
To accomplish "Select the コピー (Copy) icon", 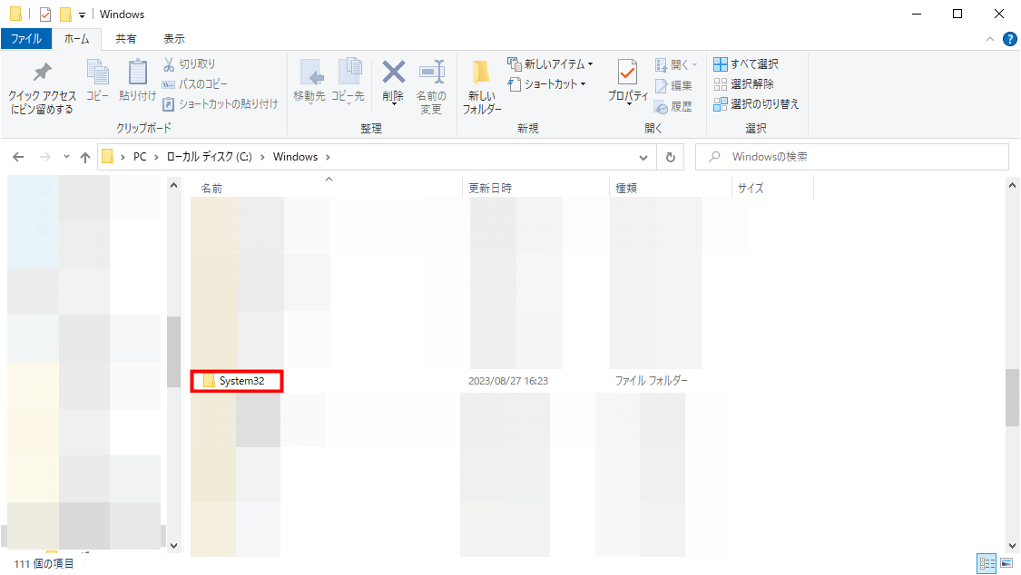I will tap(96, 82).
